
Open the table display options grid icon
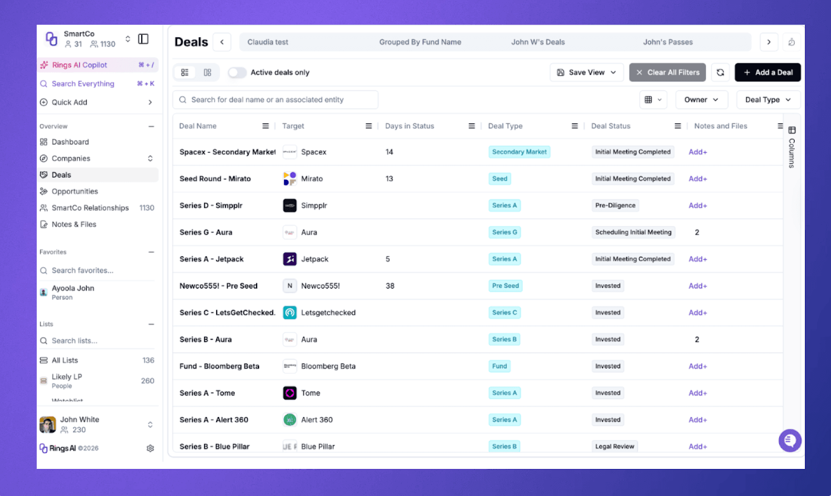tap(653, 99)
